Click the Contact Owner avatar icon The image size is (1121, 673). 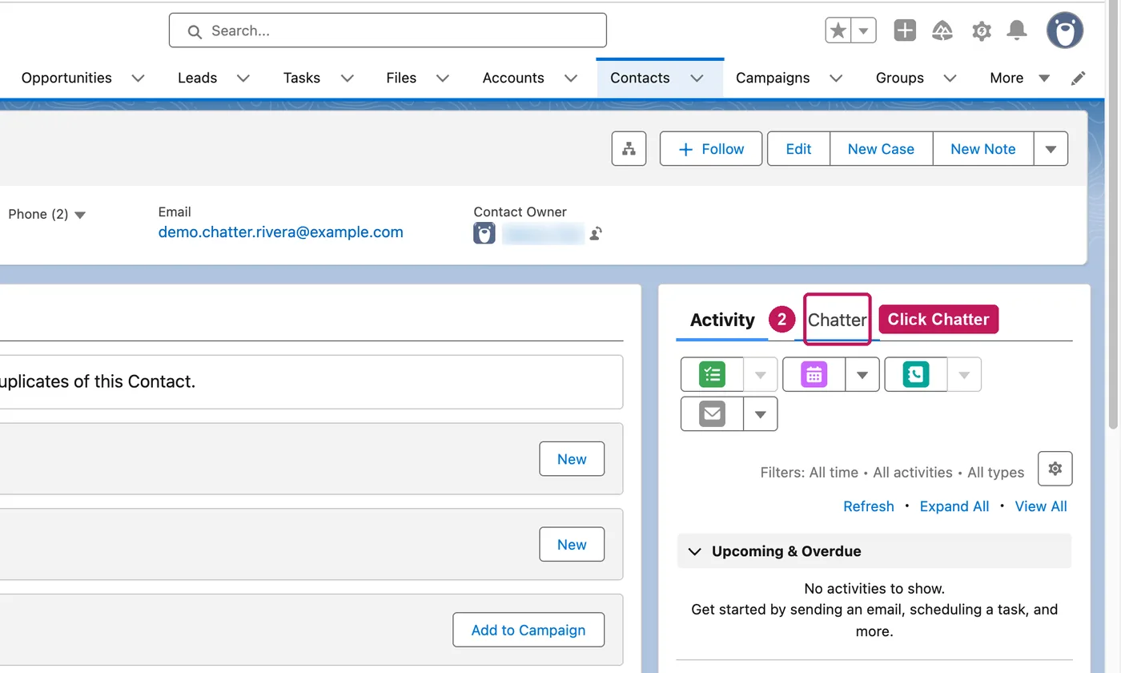coord(484,233)
